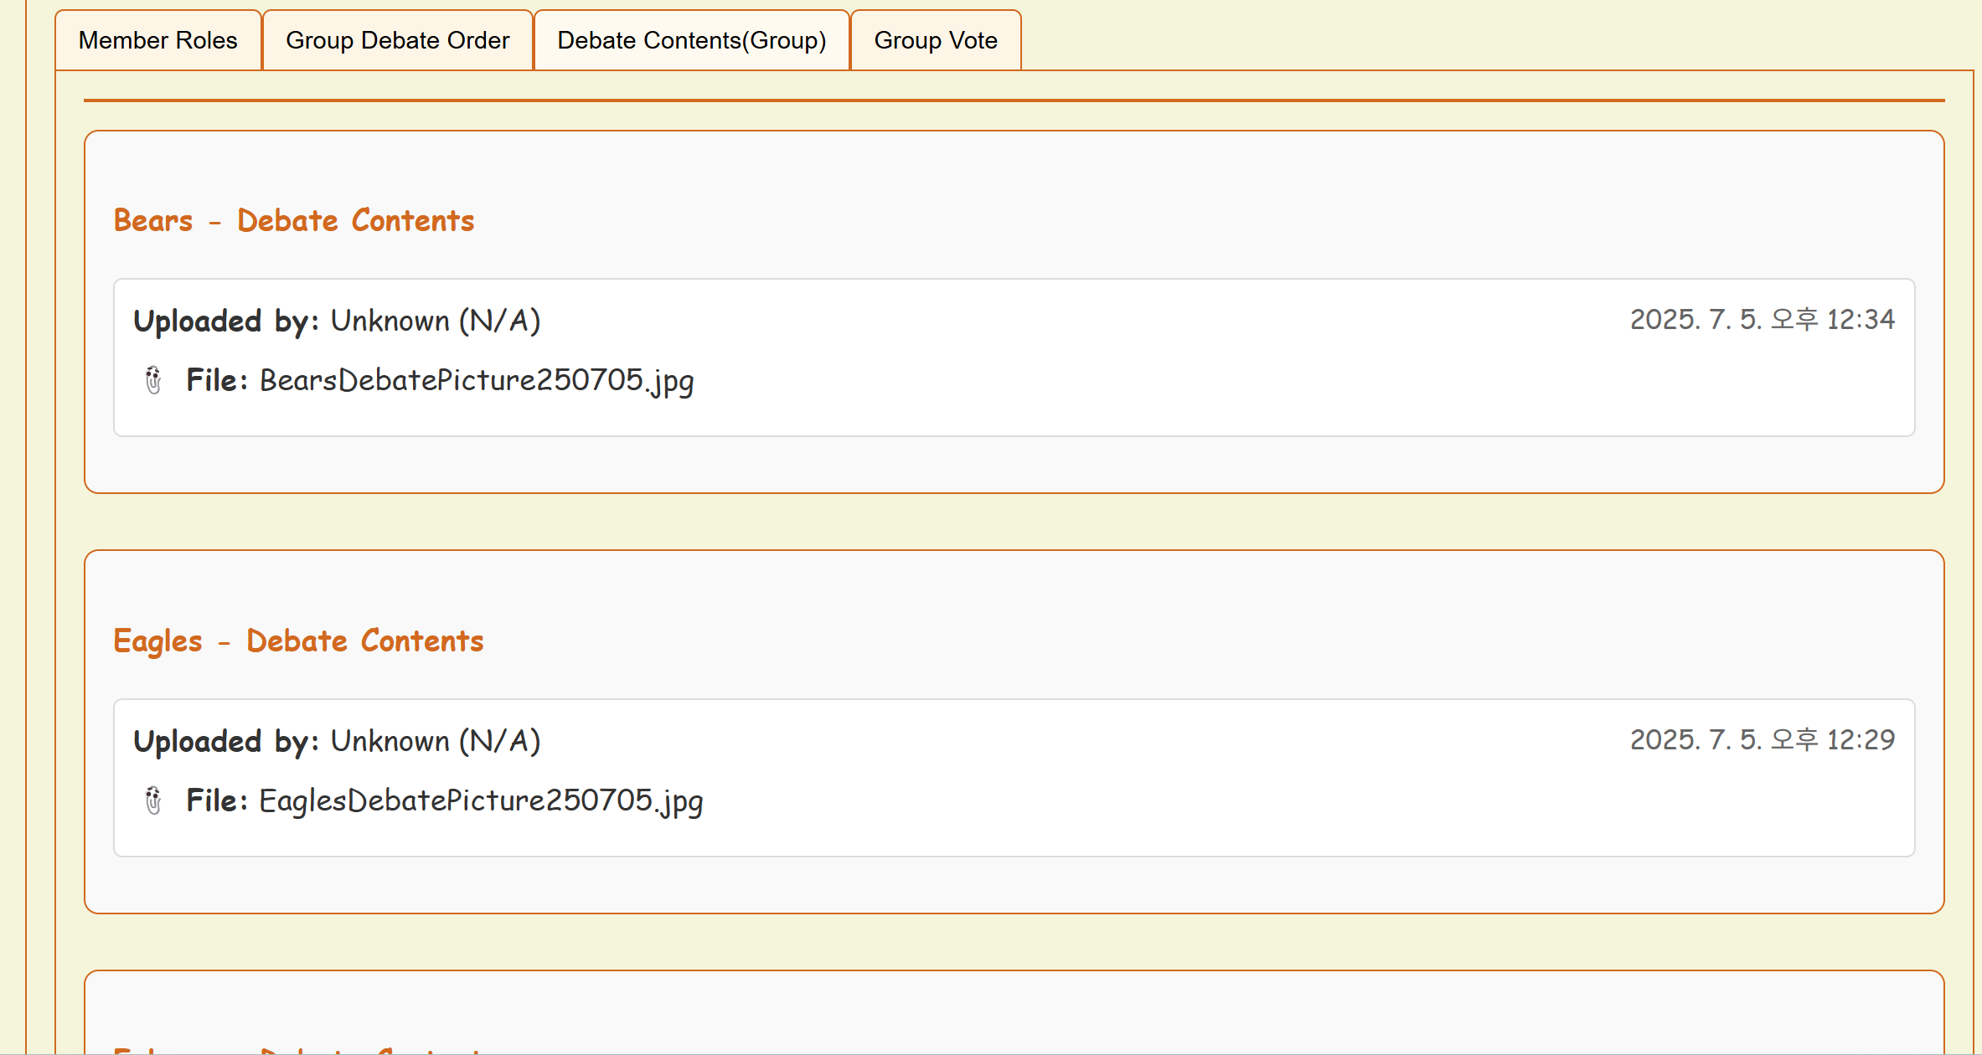Select the Debate Contents(Group) tab

click(x=691, y=40)
